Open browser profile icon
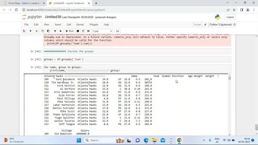Screen dimensions: 258x145 [248, 10]
